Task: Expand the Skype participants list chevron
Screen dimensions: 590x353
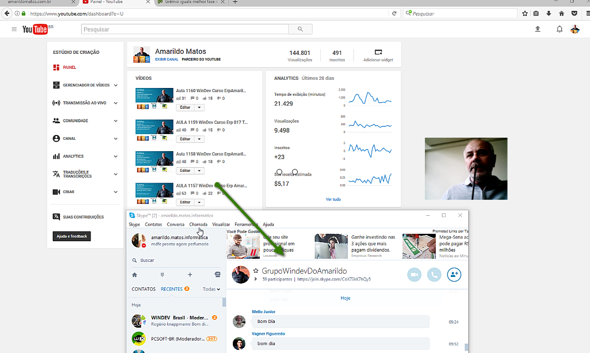Action: click(256, 279)
